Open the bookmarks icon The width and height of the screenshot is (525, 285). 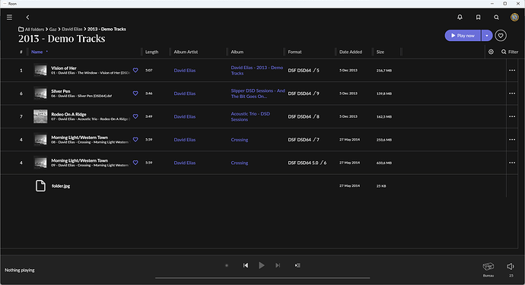click(x=478, y=17)
